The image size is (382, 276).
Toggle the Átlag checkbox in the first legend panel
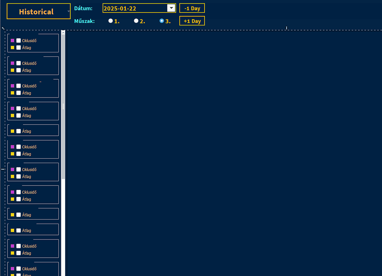[x=18, y=47]
